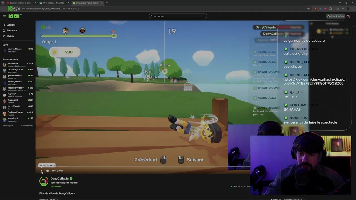Open recommended channel JustinBarretteTV
356x200 pixels.
coord(18,89)
